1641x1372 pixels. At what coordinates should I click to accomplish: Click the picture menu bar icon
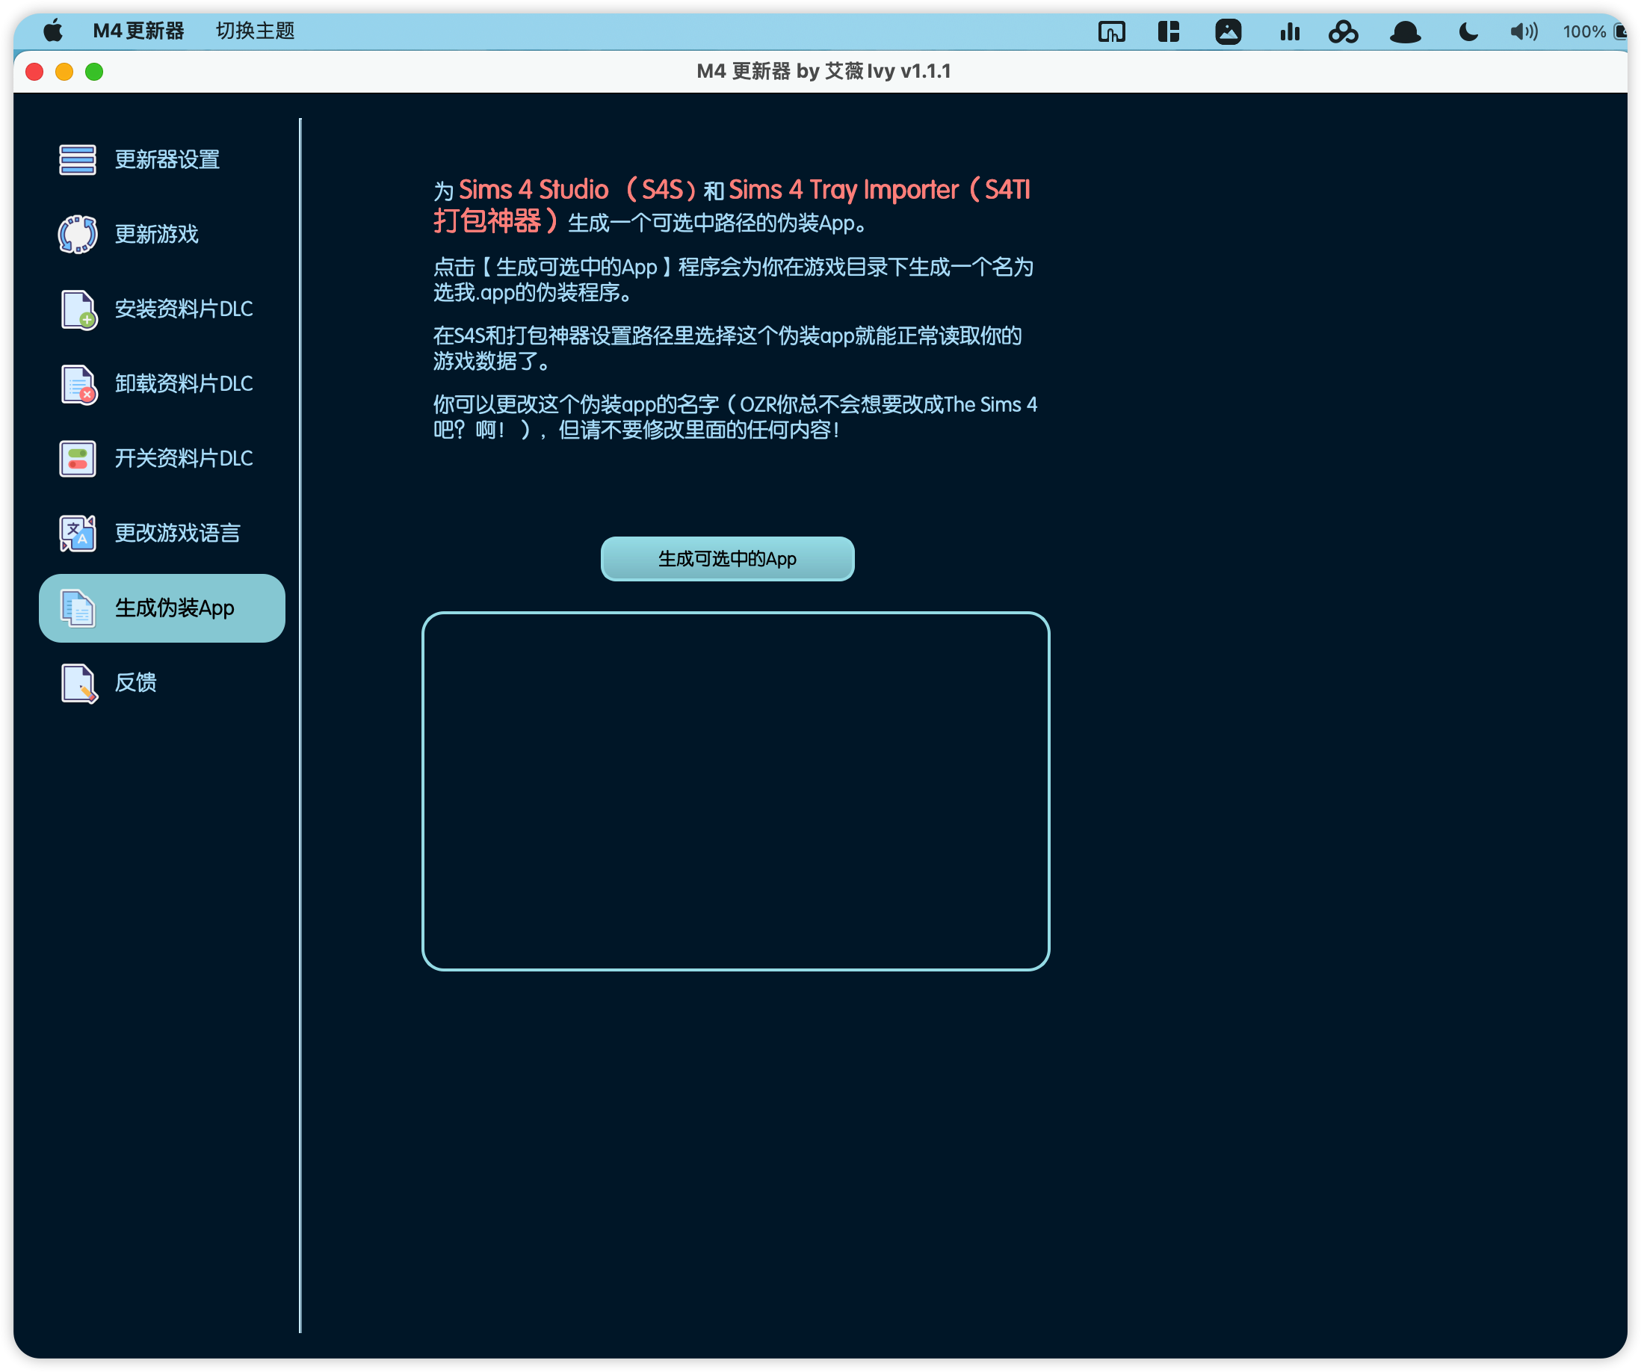pos(1229,31)
